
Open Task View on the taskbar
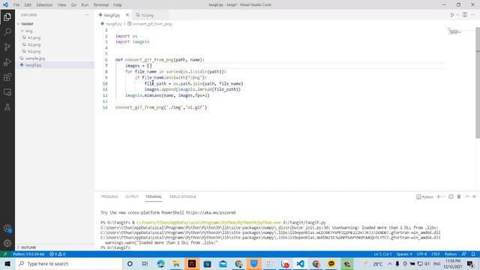pos(145,264)
